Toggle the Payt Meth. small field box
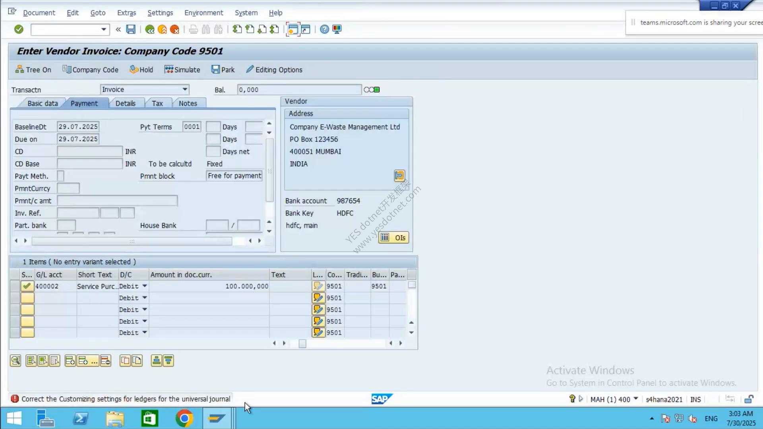The width and height of the screenshot is (763, 429). click(x=60, y=176)
